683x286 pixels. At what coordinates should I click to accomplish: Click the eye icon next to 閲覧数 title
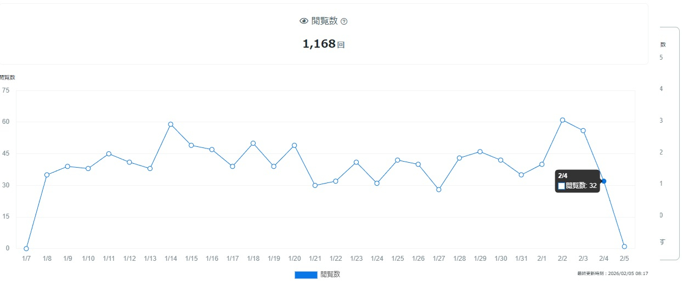(304, 21)
